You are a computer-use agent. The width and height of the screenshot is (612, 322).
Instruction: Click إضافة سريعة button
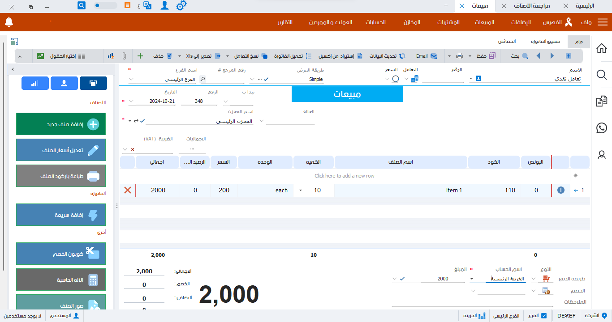[61, 215]
